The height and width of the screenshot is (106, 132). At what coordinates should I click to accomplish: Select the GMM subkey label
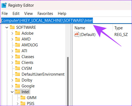coord(32,98)
